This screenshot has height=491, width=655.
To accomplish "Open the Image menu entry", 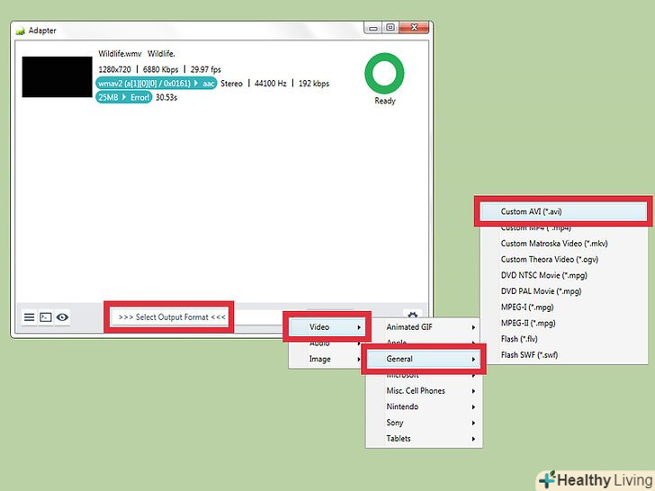I will (x=327, y=359).
